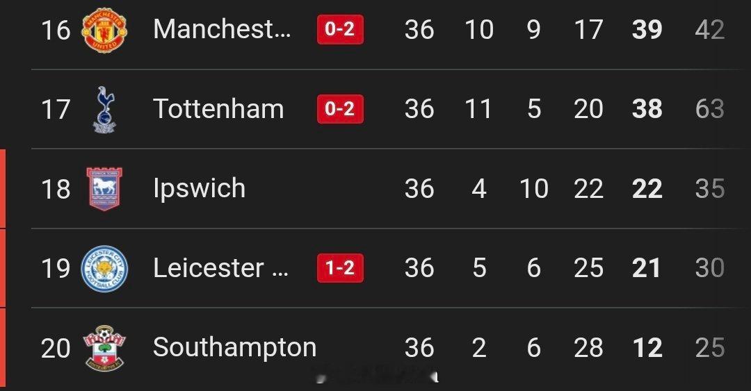Open Manchester United's 0-2 live score badge

point(340,29)
